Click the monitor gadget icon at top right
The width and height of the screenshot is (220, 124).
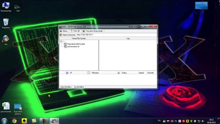201,6
